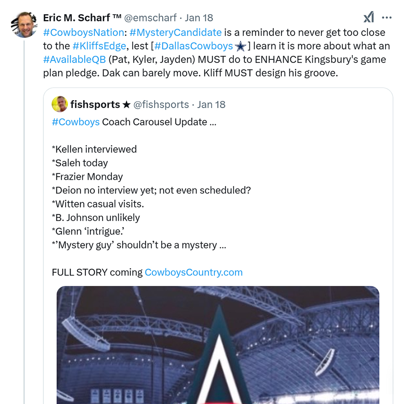Open the stadium image in quoted tweet
Screen dimensions: 404x404
click(x=218, y=345)
